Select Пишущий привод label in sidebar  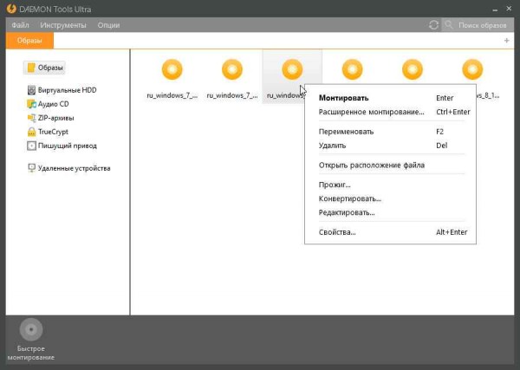click(68, 146)
